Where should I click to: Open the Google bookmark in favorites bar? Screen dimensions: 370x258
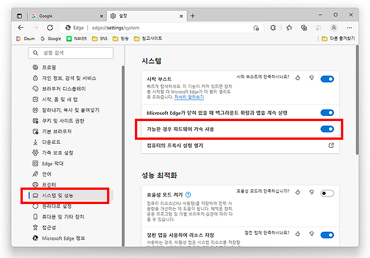pos(51,39)
